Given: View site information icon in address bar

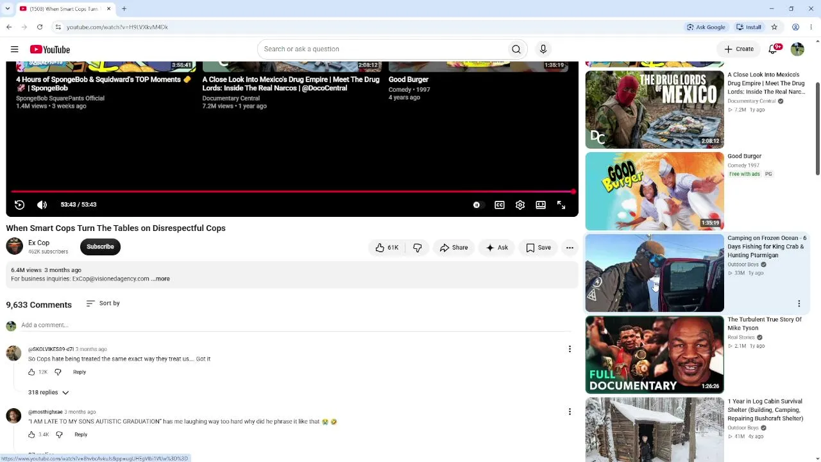Looking at the screenshot, I should [x=58, y=27].
